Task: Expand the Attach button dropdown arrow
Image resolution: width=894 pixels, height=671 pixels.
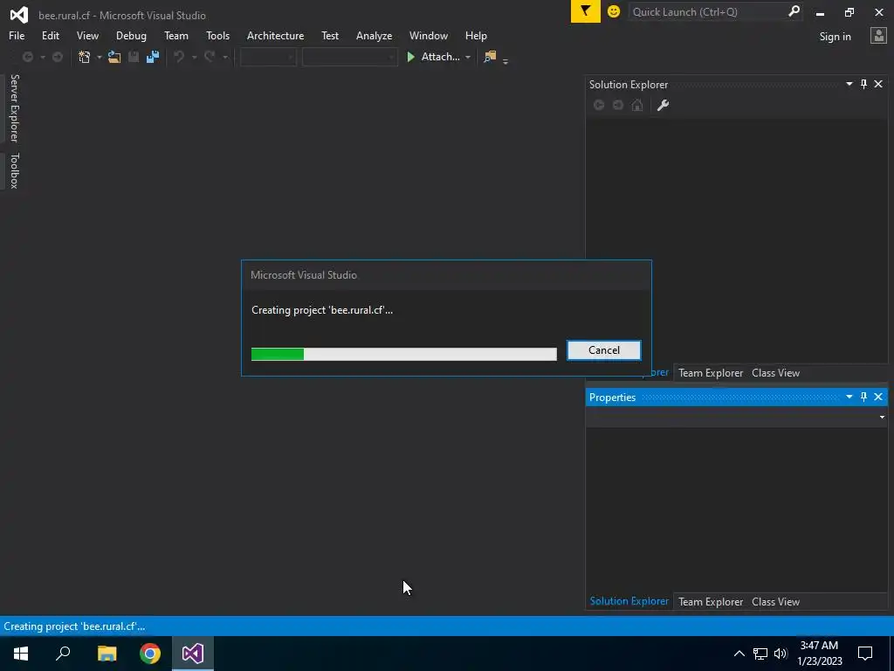Action: coord(468,57)
